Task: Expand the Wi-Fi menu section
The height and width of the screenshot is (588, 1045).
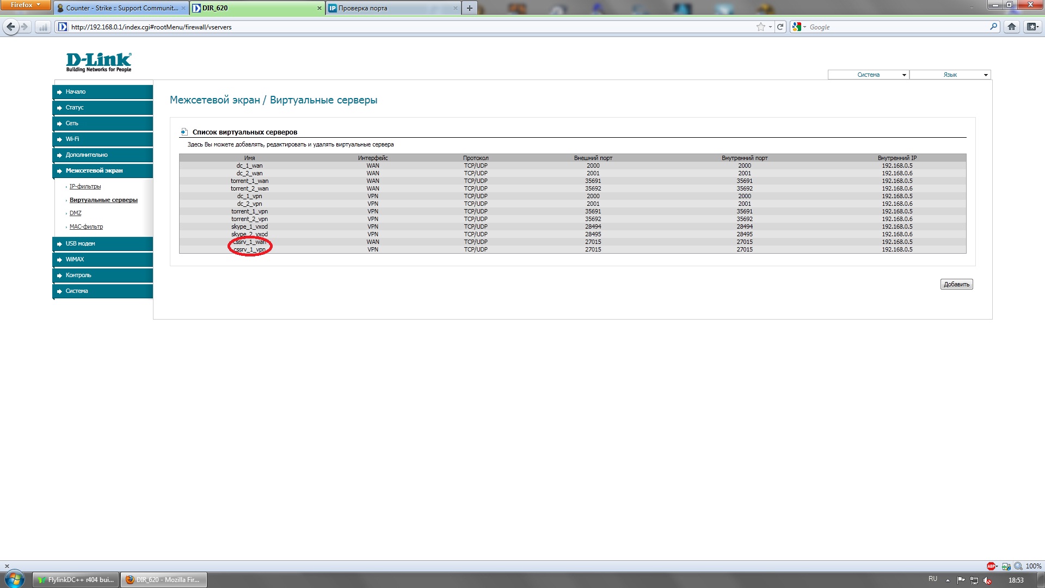Action: 103,139
